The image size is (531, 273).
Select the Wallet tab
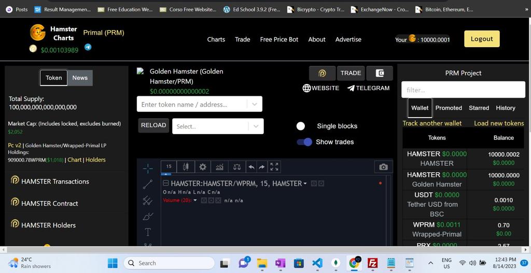(420, 108)
